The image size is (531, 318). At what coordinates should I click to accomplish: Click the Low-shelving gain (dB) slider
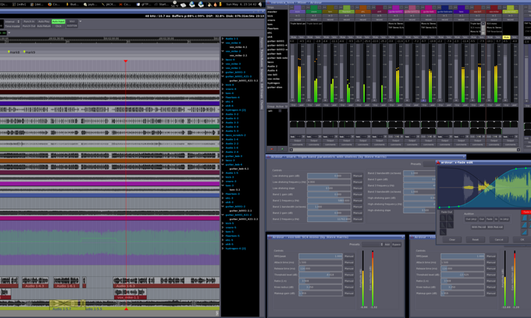click(329, 176)
